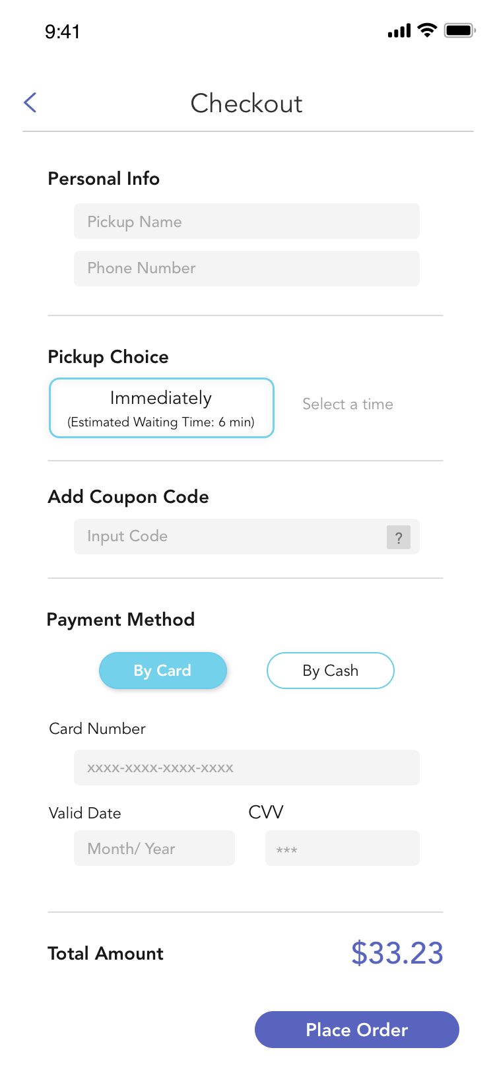Viewport: 495px width, 1089px height.
Task: Click the Pickup Name field
Action: 247,222
